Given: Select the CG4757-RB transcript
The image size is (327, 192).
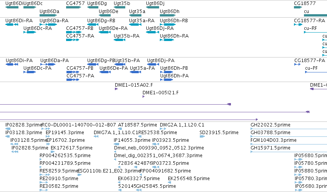Looking at the screenshot, I should point(74,32).
